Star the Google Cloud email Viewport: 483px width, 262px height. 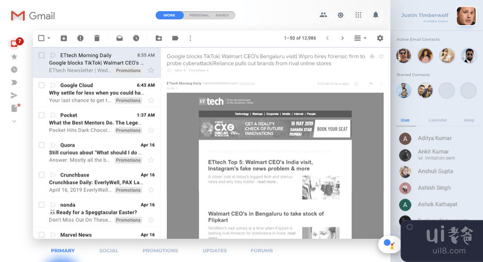[x=151, y=100]
